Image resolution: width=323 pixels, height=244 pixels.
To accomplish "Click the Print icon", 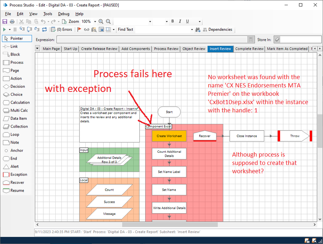I will coord(12,22).
